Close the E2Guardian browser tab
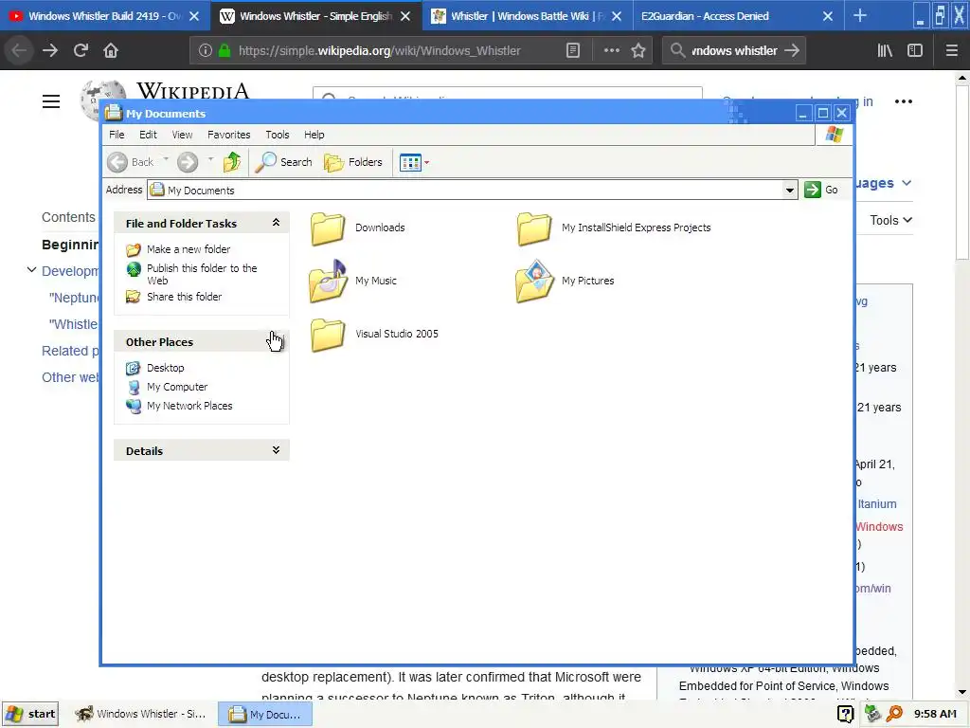 point(828,16)
